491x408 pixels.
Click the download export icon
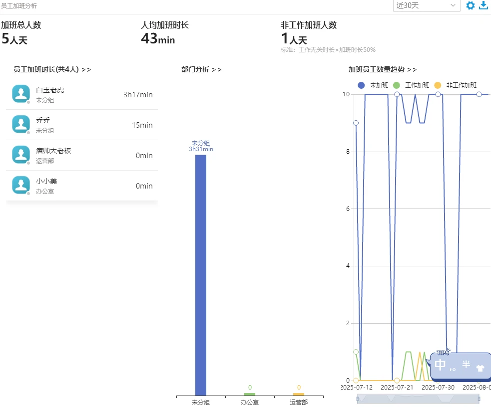[484, 5]
